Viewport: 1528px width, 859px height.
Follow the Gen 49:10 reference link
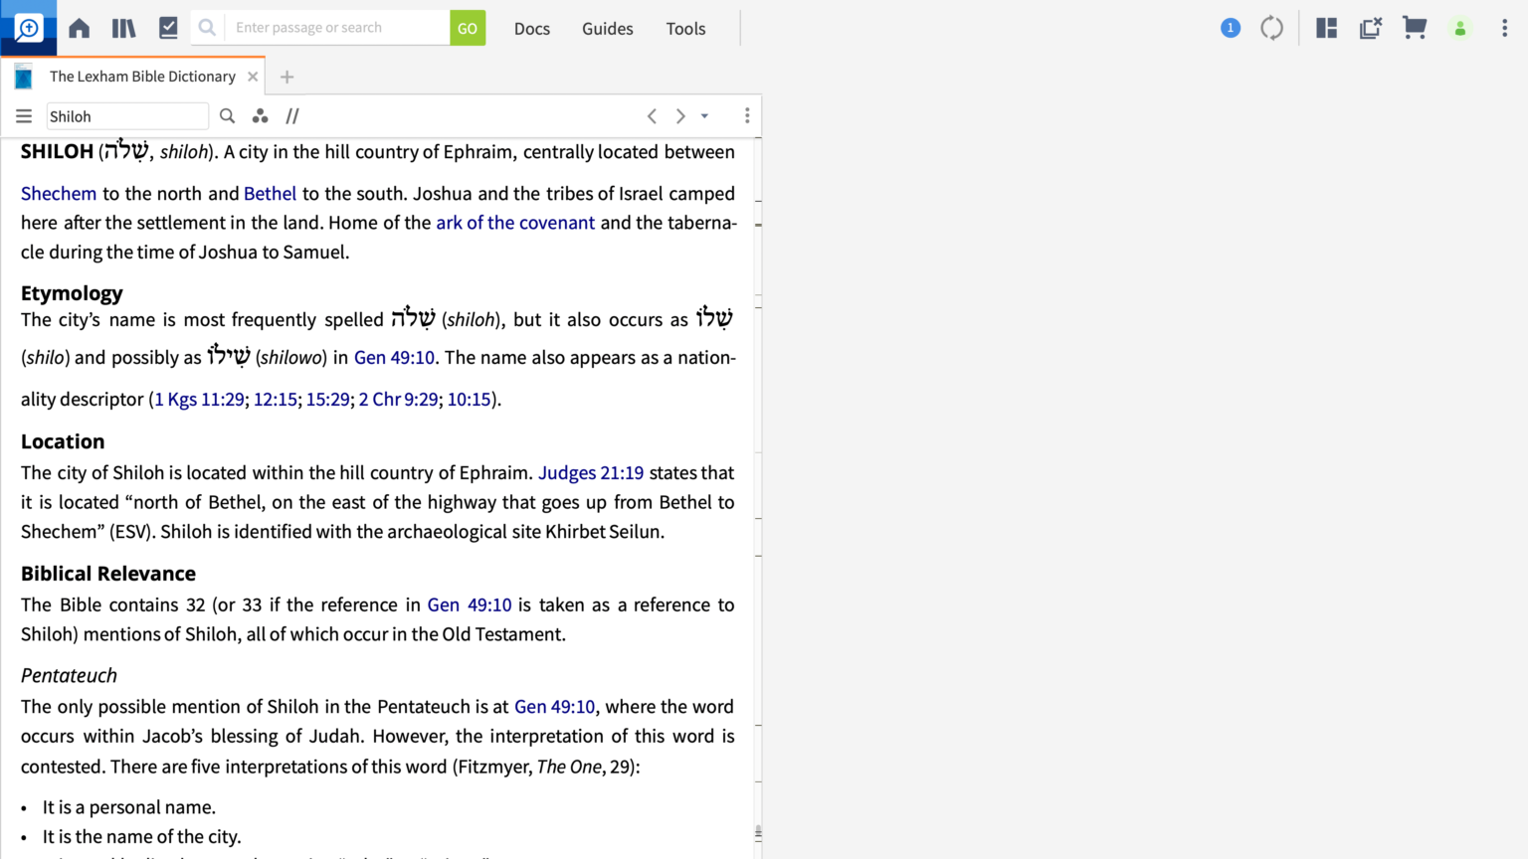[395, 357]
